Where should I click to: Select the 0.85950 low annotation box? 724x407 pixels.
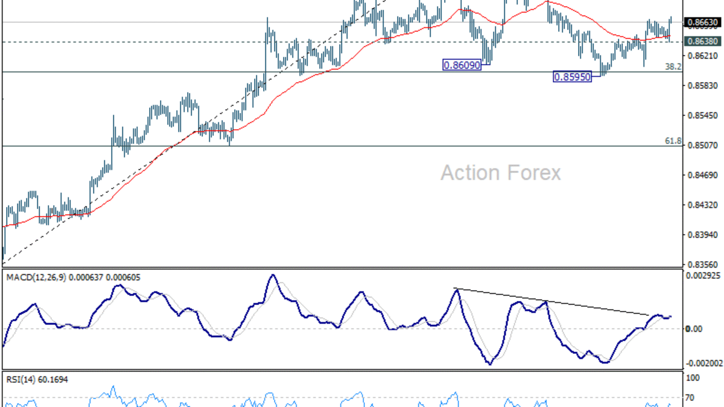(x=573, y=77)
